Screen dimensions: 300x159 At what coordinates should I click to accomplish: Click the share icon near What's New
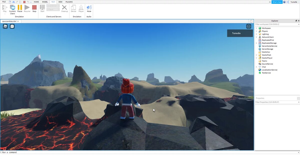[288, 2]
